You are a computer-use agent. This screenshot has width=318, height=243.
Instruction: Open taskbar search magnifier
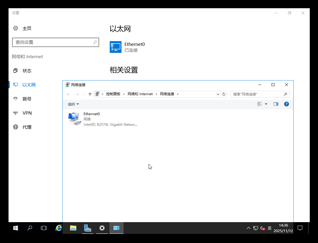click(30, 228)
